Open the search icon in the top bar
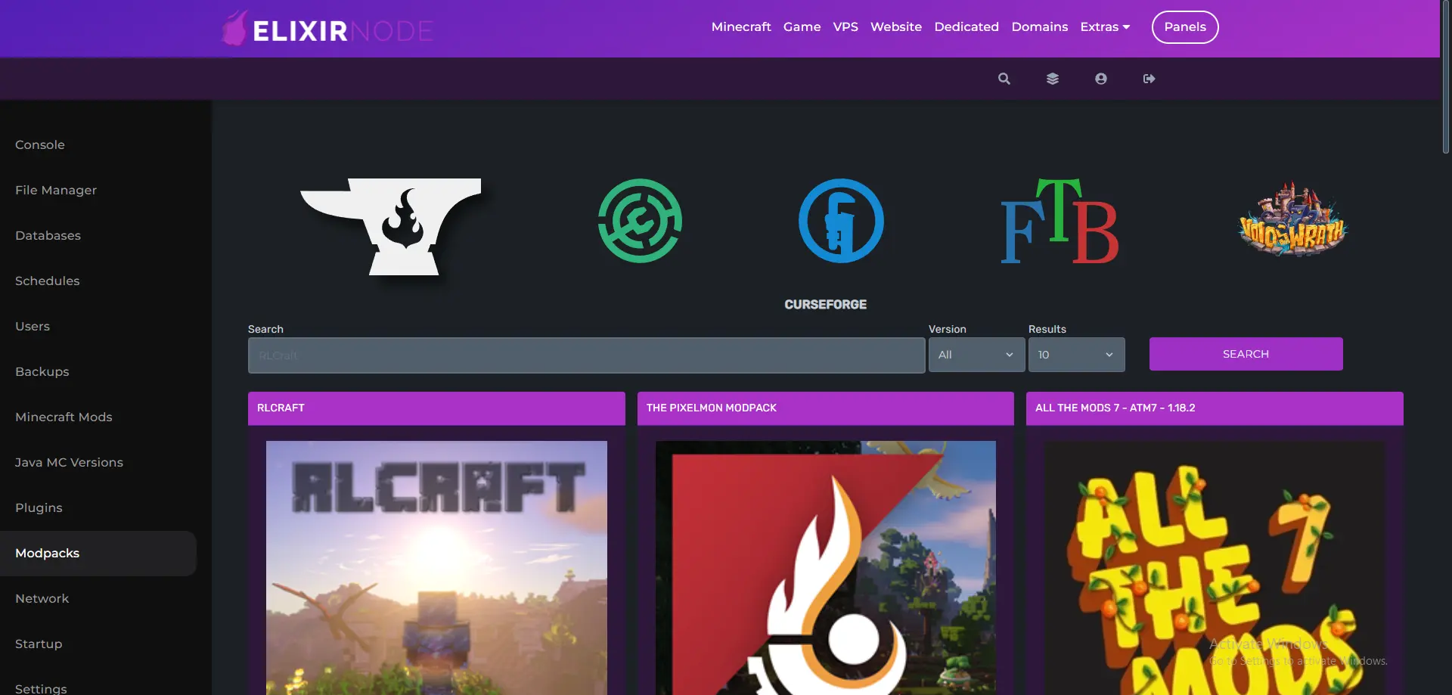Viewport: 1452px width, 695px height. (x=1004, y=78)
